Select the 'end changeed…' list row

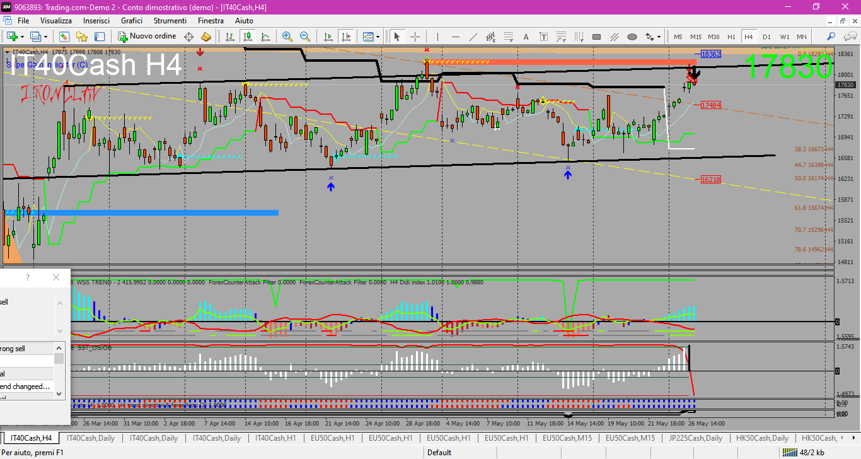point(27,386)
